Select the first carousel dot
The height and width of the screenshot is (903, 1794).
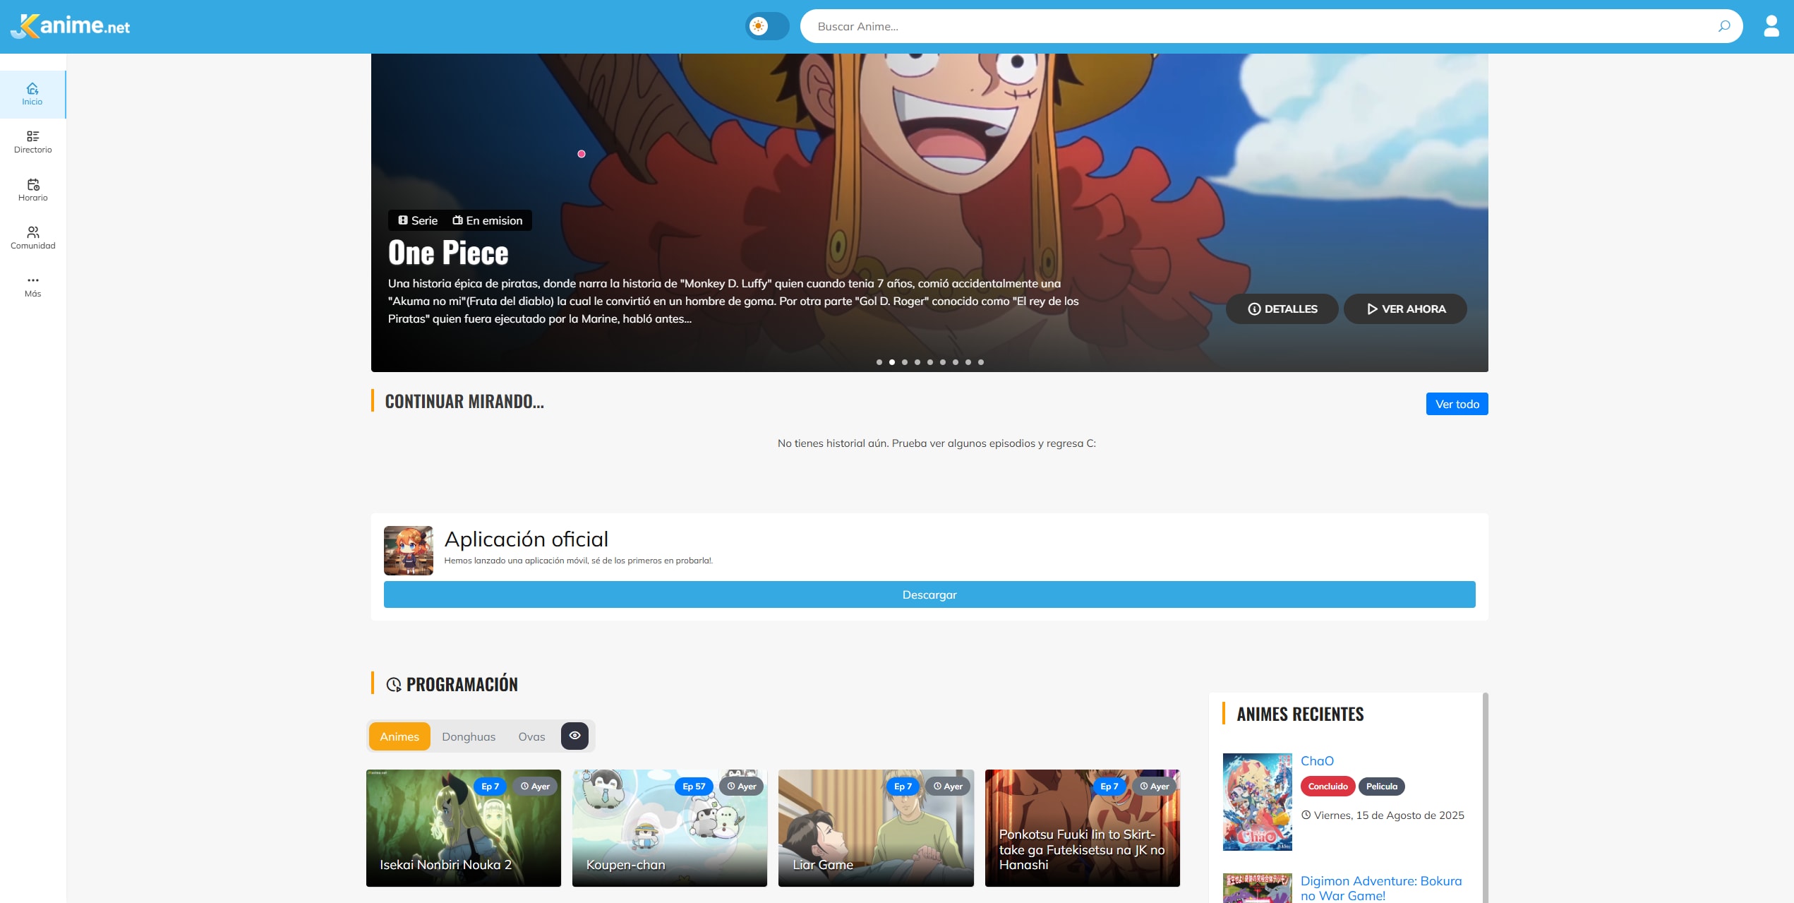tap(879, 362)
